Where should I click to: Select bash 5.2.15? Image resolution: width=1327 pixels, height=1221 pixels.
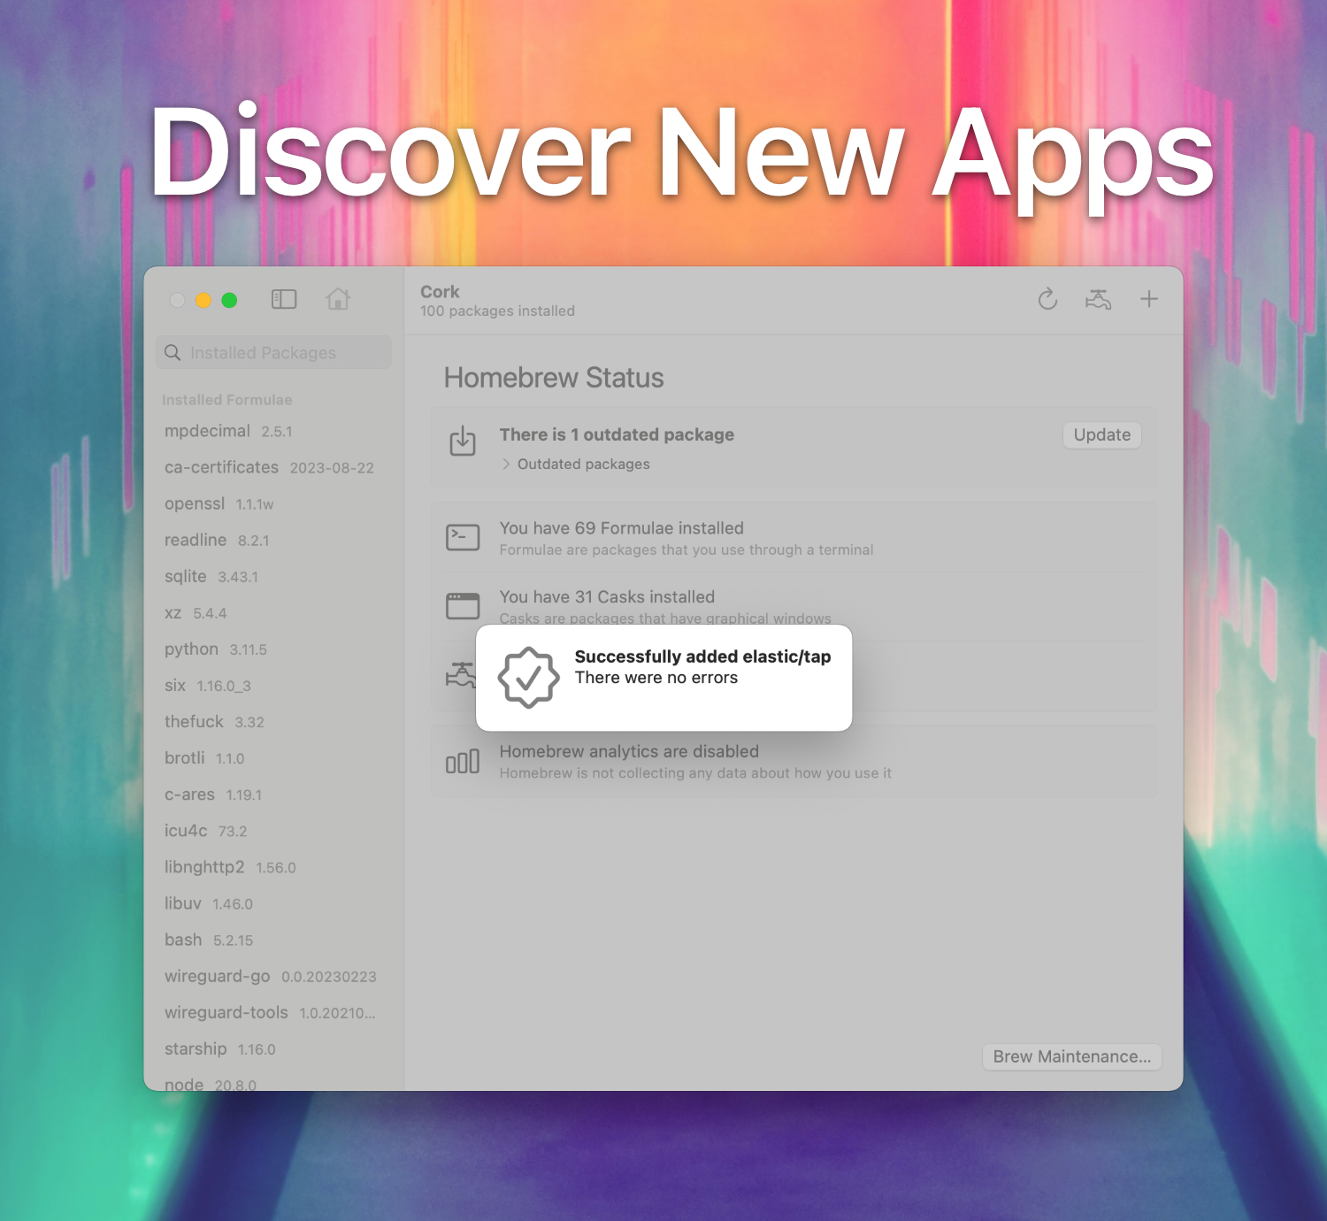(273, 939)
